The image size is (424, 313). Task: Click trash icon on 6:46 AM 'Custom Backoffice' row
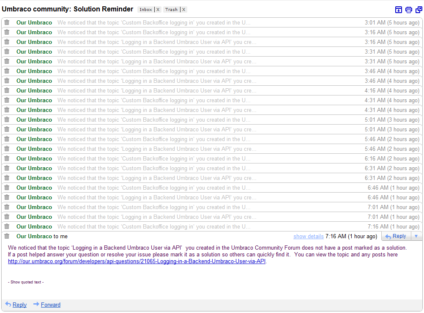(7, 188)
